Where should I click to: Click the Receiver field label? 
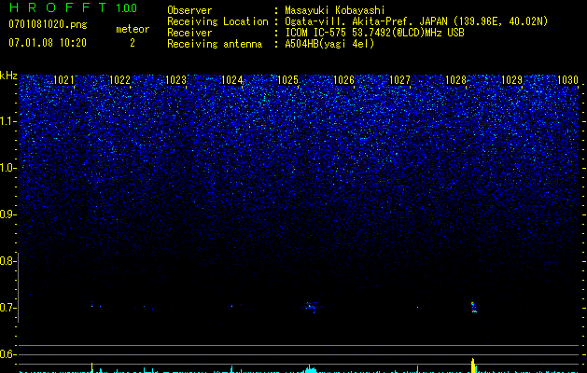pyautogui.click(x=189, y=33)
